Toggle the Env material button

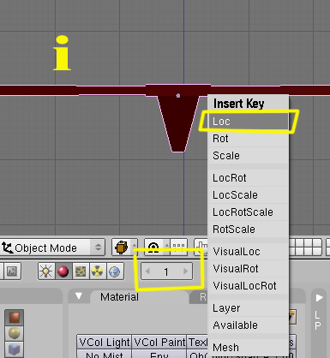point(159,354)
